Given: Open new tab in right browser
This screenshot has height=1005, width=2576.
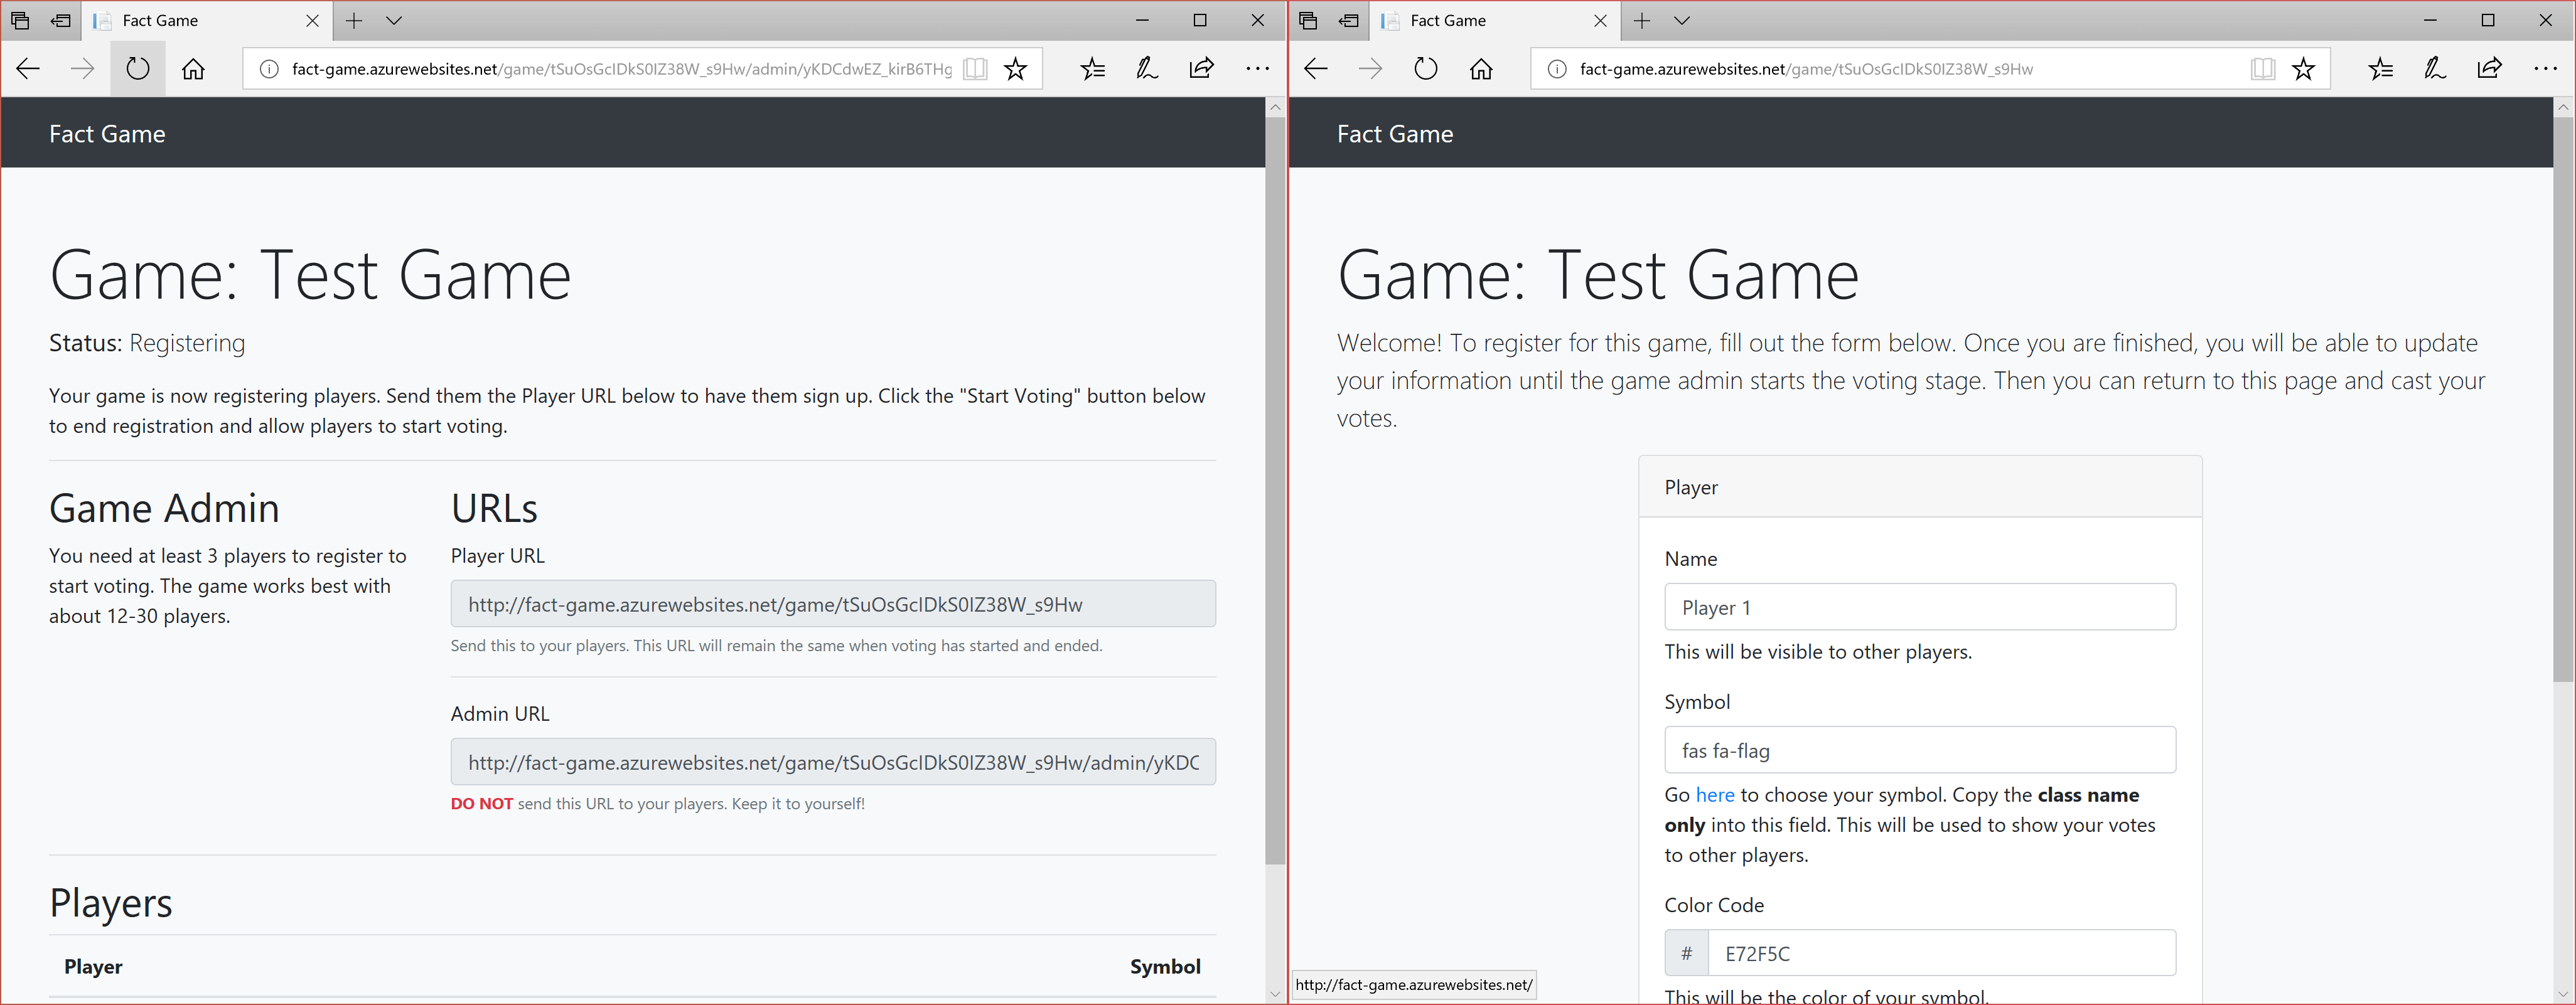Looking at the screenshot, I should tap(1642, 20).
